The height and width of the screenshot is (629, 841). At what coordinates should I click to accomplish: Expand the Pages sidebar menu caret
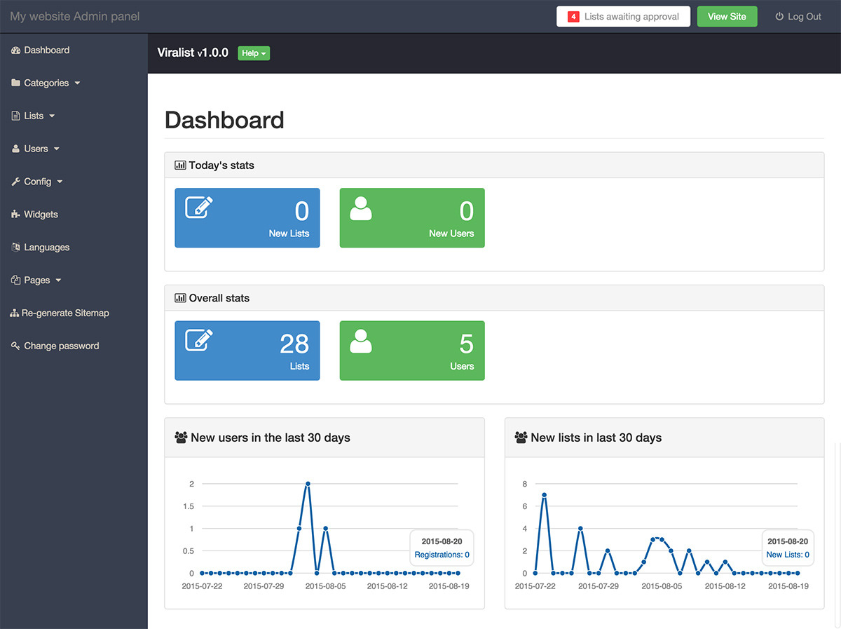(x=58, y=280)
